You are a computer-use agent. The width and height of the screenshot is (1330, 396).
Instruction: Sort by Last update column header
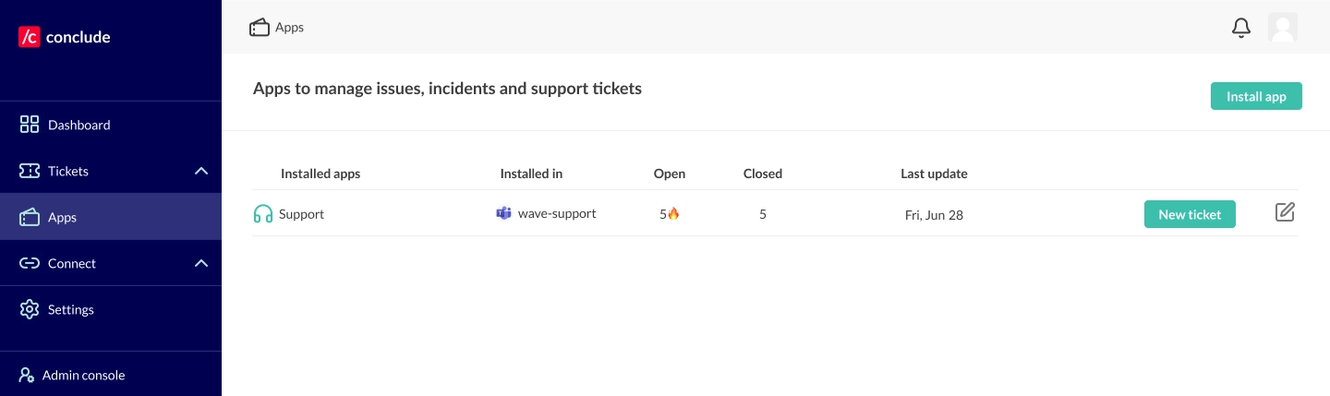[x=934, y=174]
